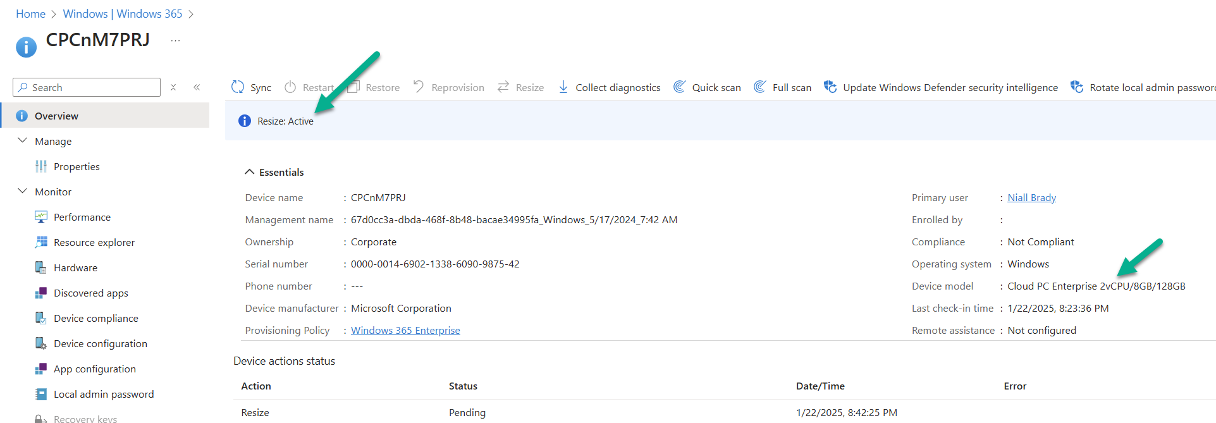The image size is (1216, 423).
Task: Open Properties in the sidebar
Action: 77,166
